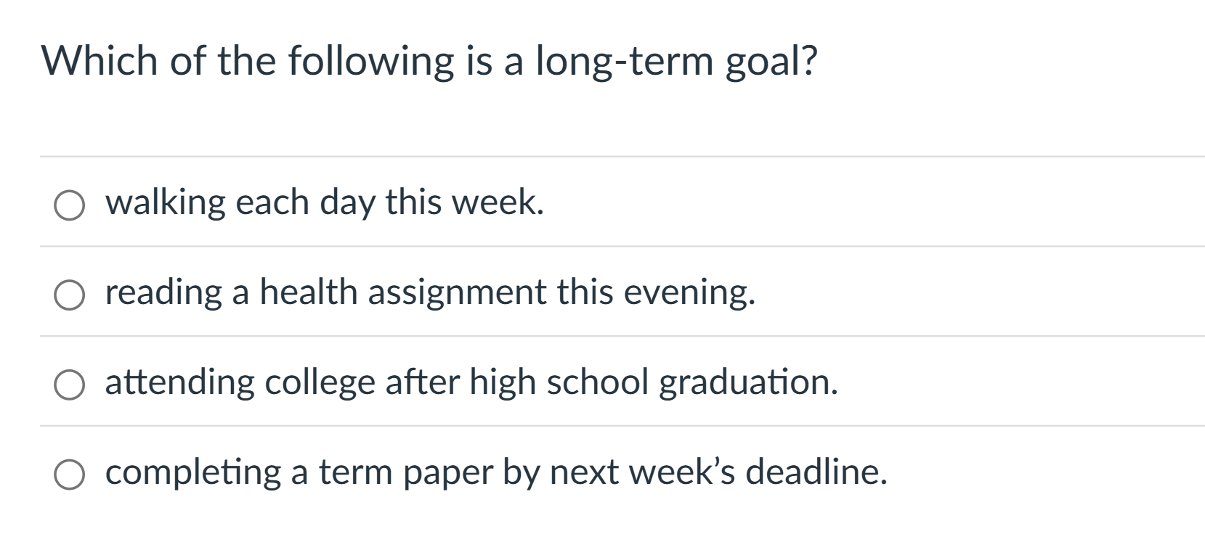Viewport: 1205px width, 542px height.
Task: Click the word 'graduation.' in the third option
Action: [749, 384]
